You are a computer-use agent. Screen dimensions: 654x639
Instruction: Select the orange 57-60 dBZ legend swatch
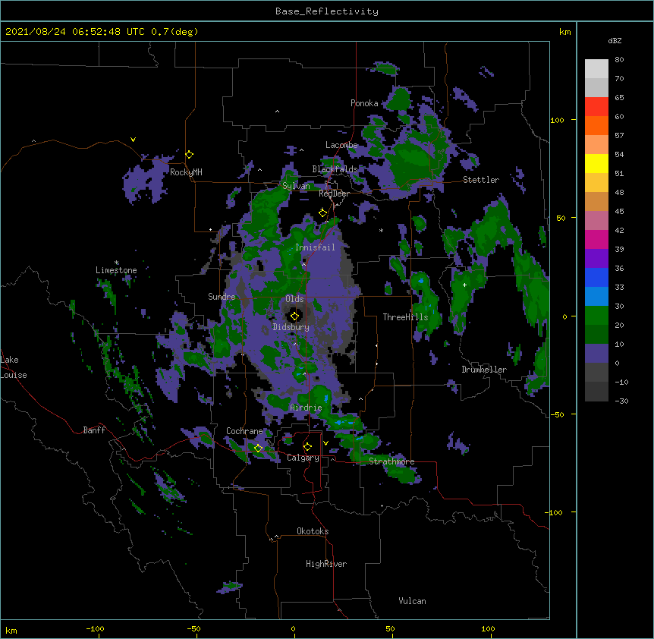tap(596, 125)
